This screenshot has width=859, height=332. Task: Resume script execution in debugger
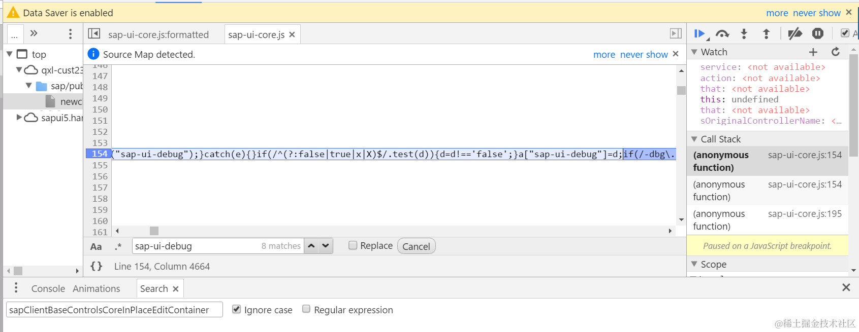coord(699,34)
